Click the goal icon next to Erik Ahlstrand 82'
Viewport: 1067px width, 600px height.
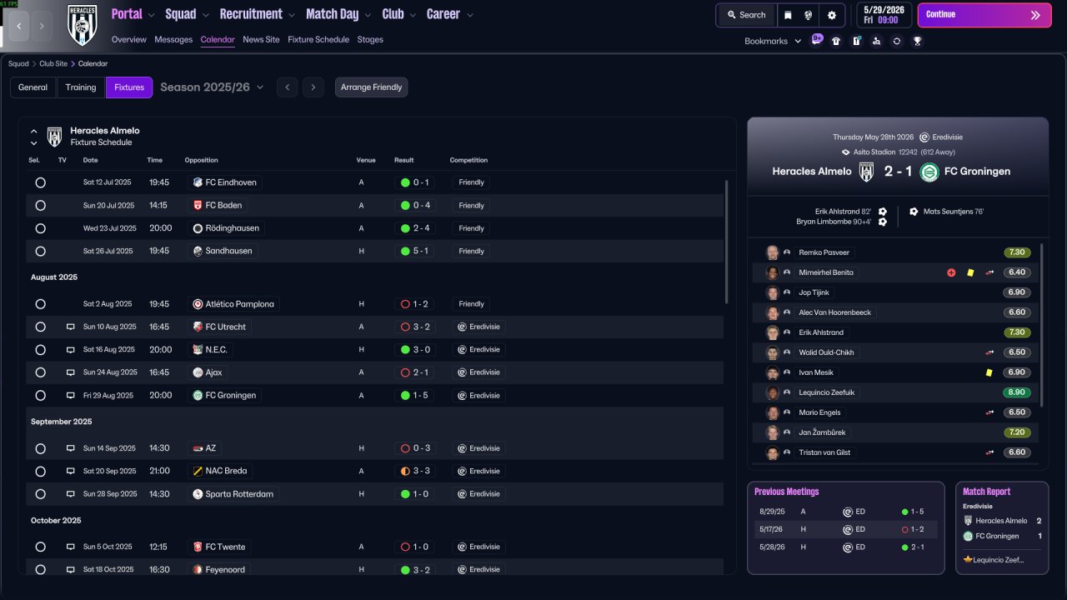point(883,212)
